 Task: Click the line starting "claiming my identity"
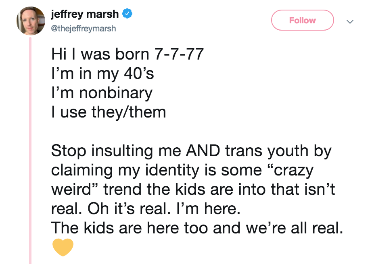click(182, 170)
